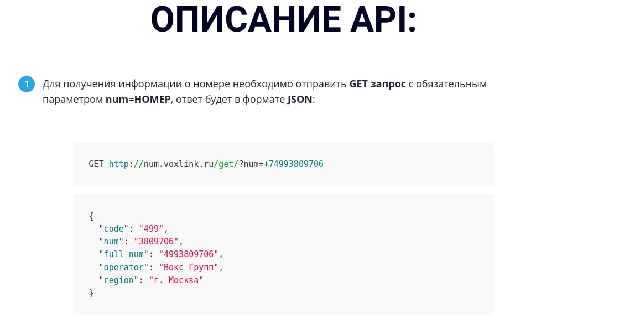The height and width of the screenshot is (324, 635).
Task: Click 'num.voxlink.ru' host in the request
Action: click(179, 164)
